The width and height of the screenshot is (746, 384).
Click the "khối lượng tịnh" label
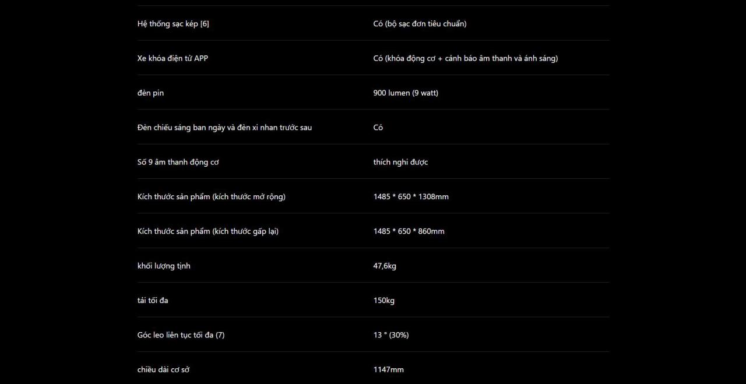164,266
